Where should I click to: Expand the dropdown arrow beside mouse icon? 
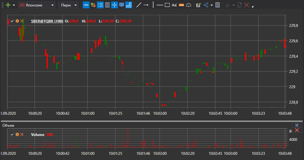pyautogui.click(x=233, y=5)
